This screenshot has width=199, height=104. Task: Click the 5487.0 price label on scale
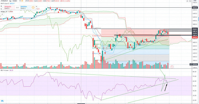click(x=195, y=31)
